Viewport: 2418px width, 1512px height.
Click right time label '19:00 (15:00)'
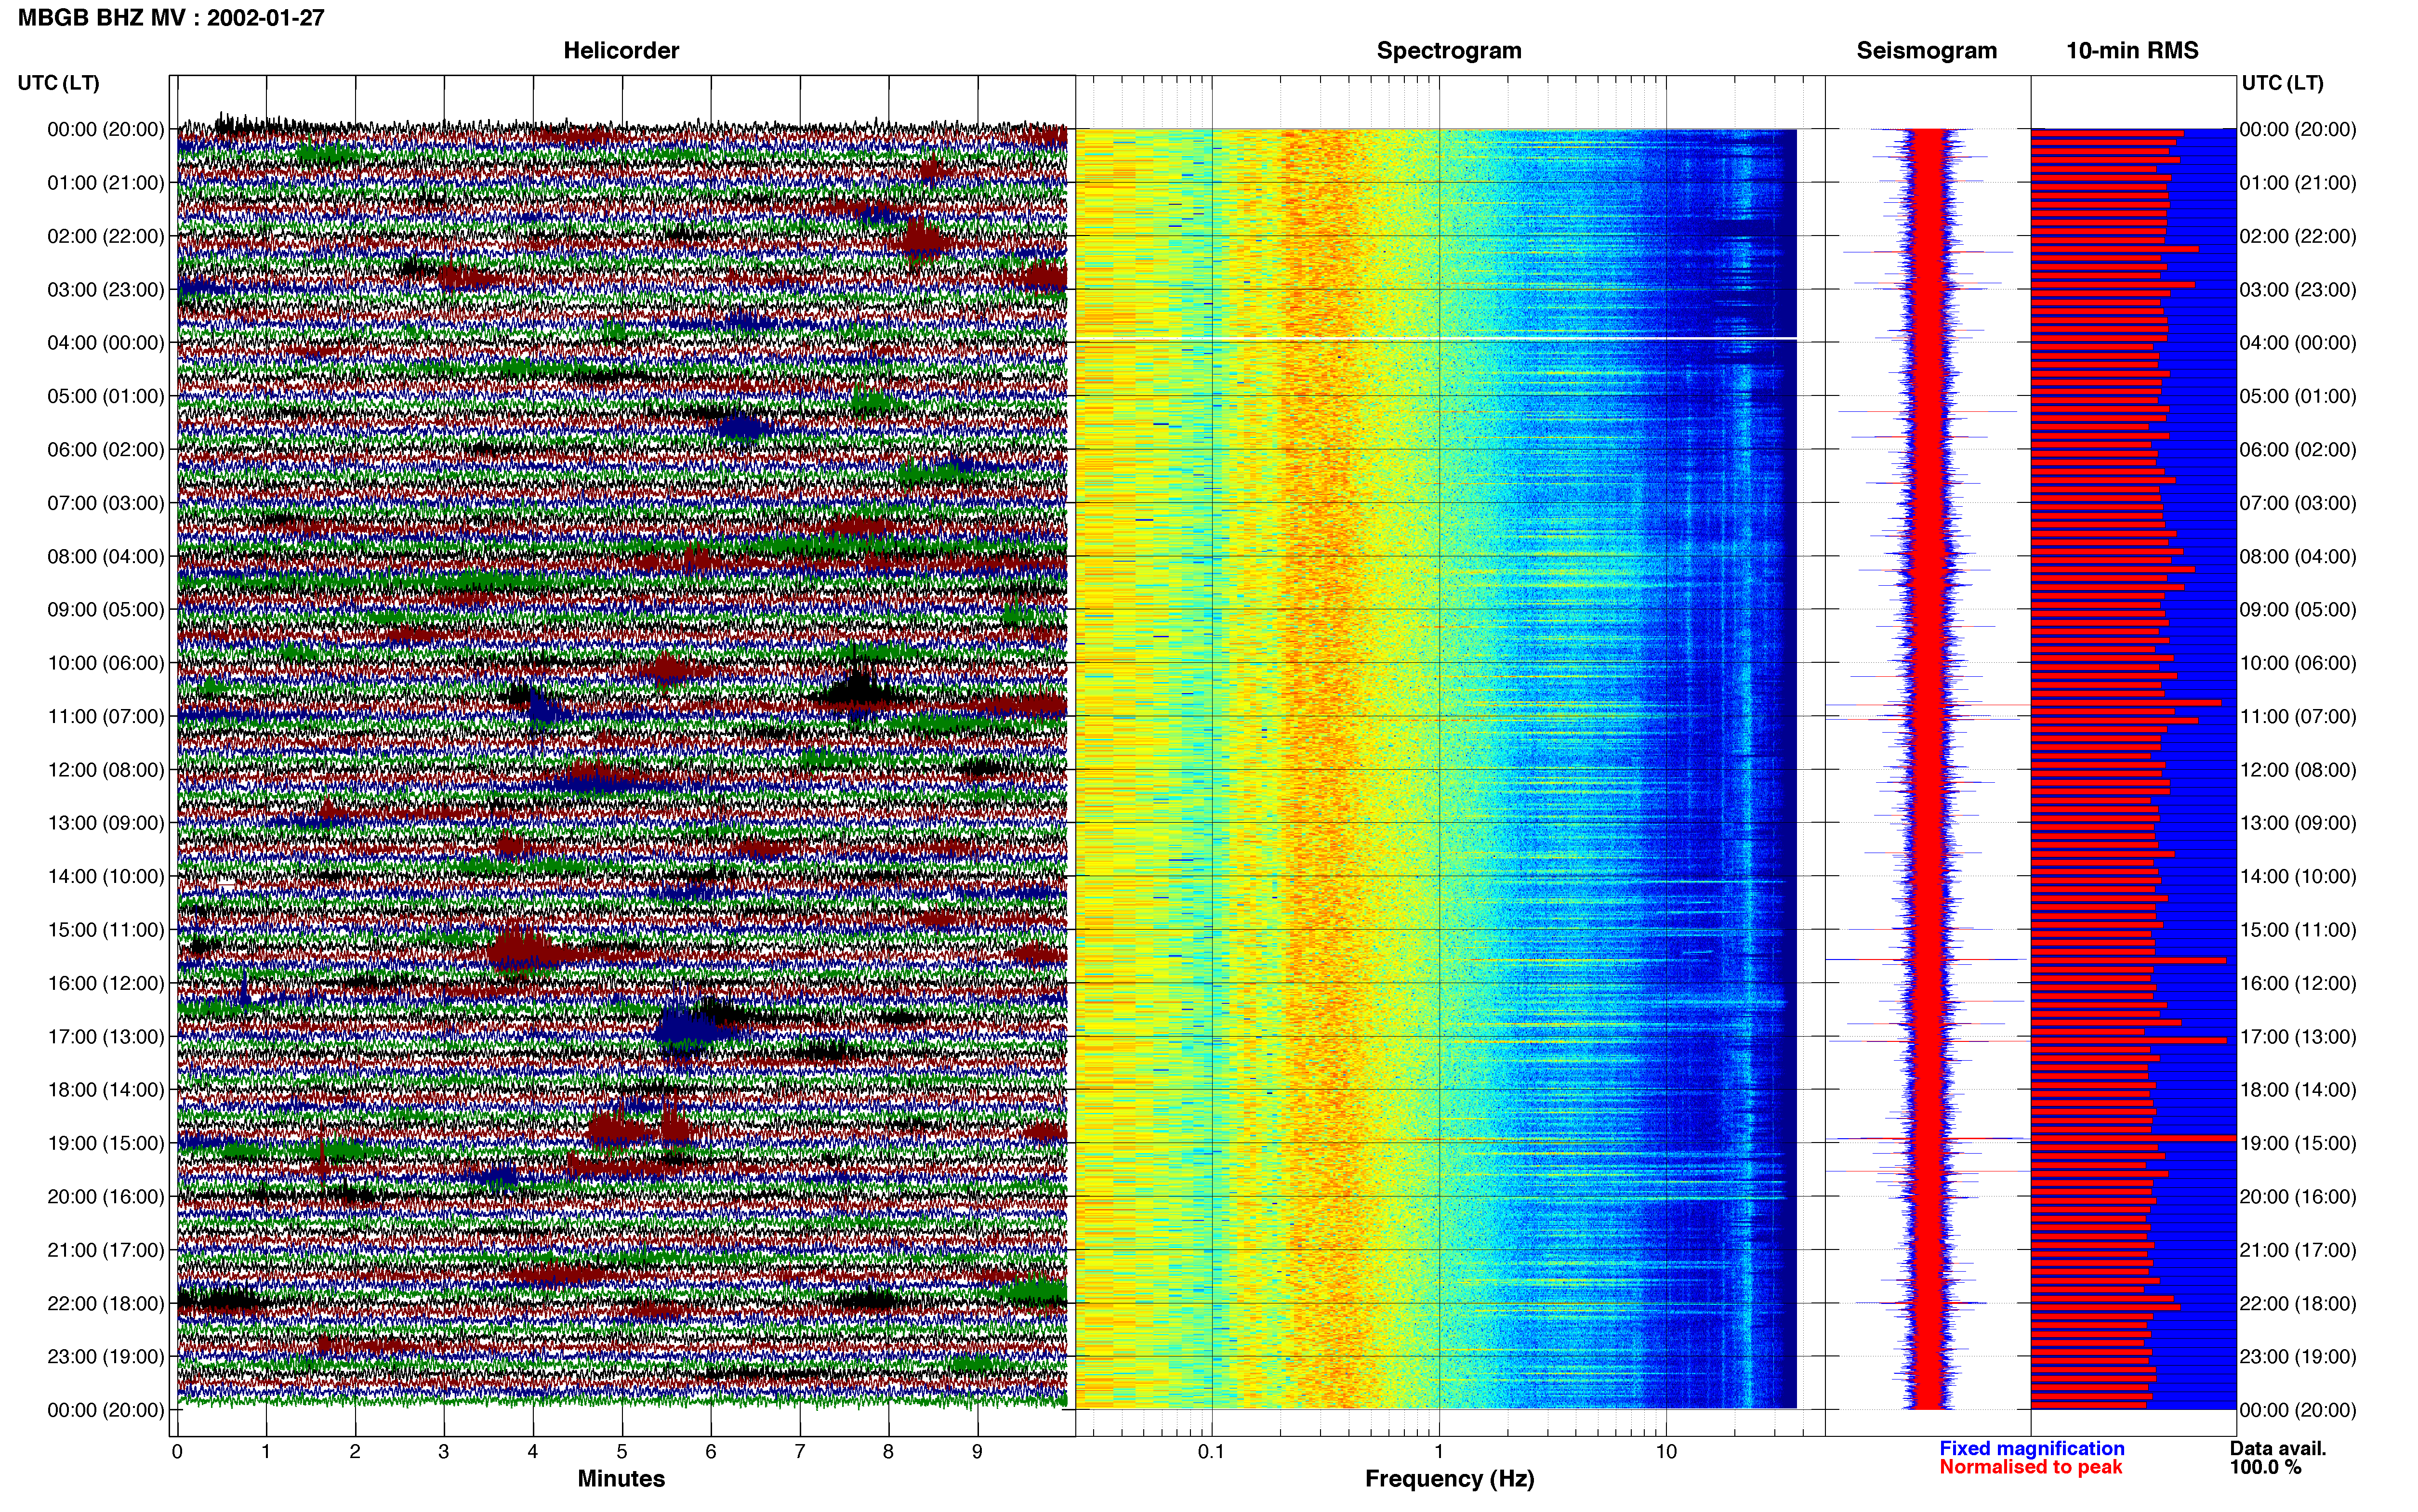2298,1143
